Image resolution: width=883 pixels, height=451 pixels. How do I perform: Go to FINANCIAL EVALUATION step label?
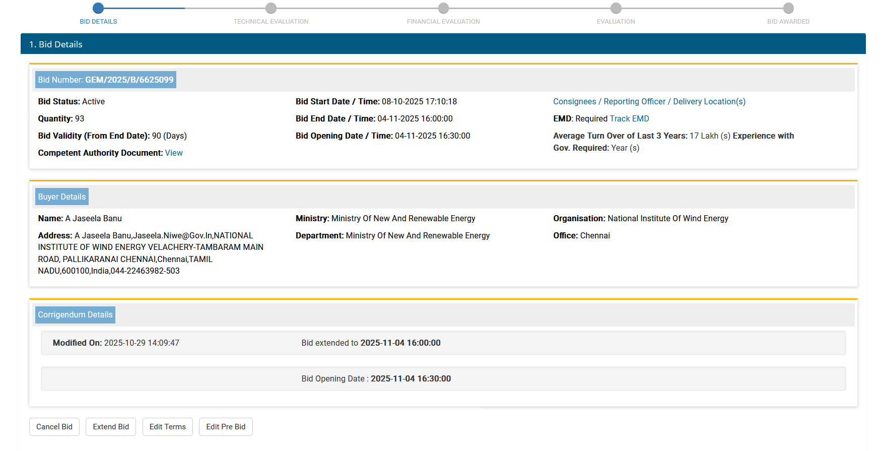[443, 22]
